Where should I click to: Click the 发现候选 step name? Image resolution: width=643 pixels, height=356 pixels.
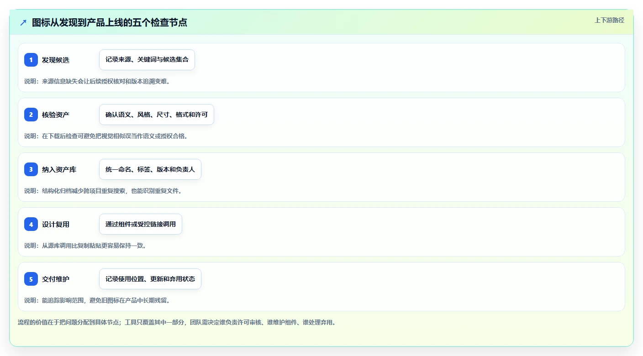56,60
